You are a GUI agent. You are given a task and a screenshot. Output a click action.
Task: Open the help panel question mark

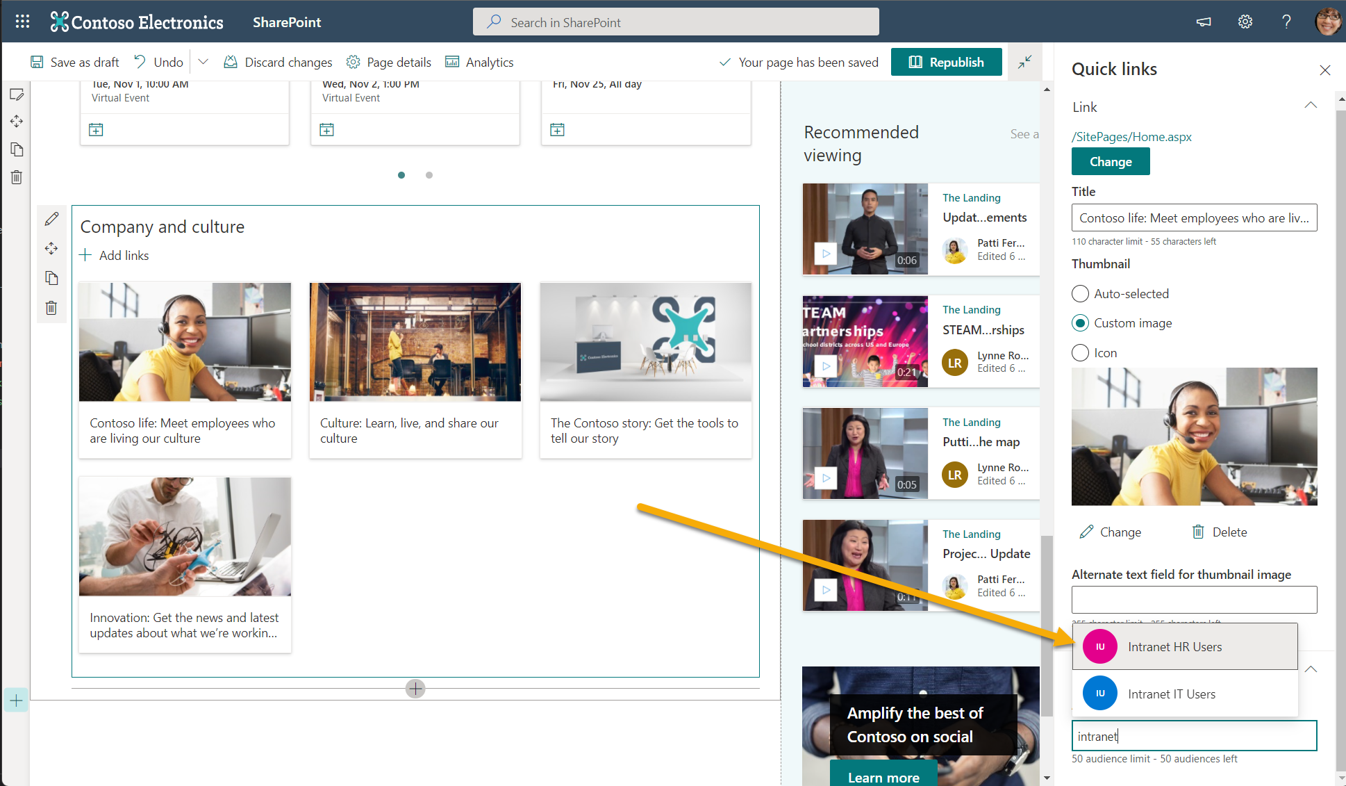click(1286, 22)
